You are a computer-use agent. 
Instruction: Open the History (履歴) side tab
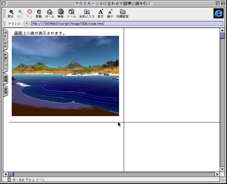[5, 79]
